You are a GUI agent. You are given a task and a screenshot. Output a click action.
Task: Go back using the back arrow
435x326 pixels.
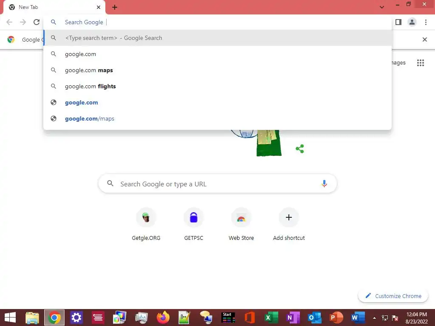[9, 22]
